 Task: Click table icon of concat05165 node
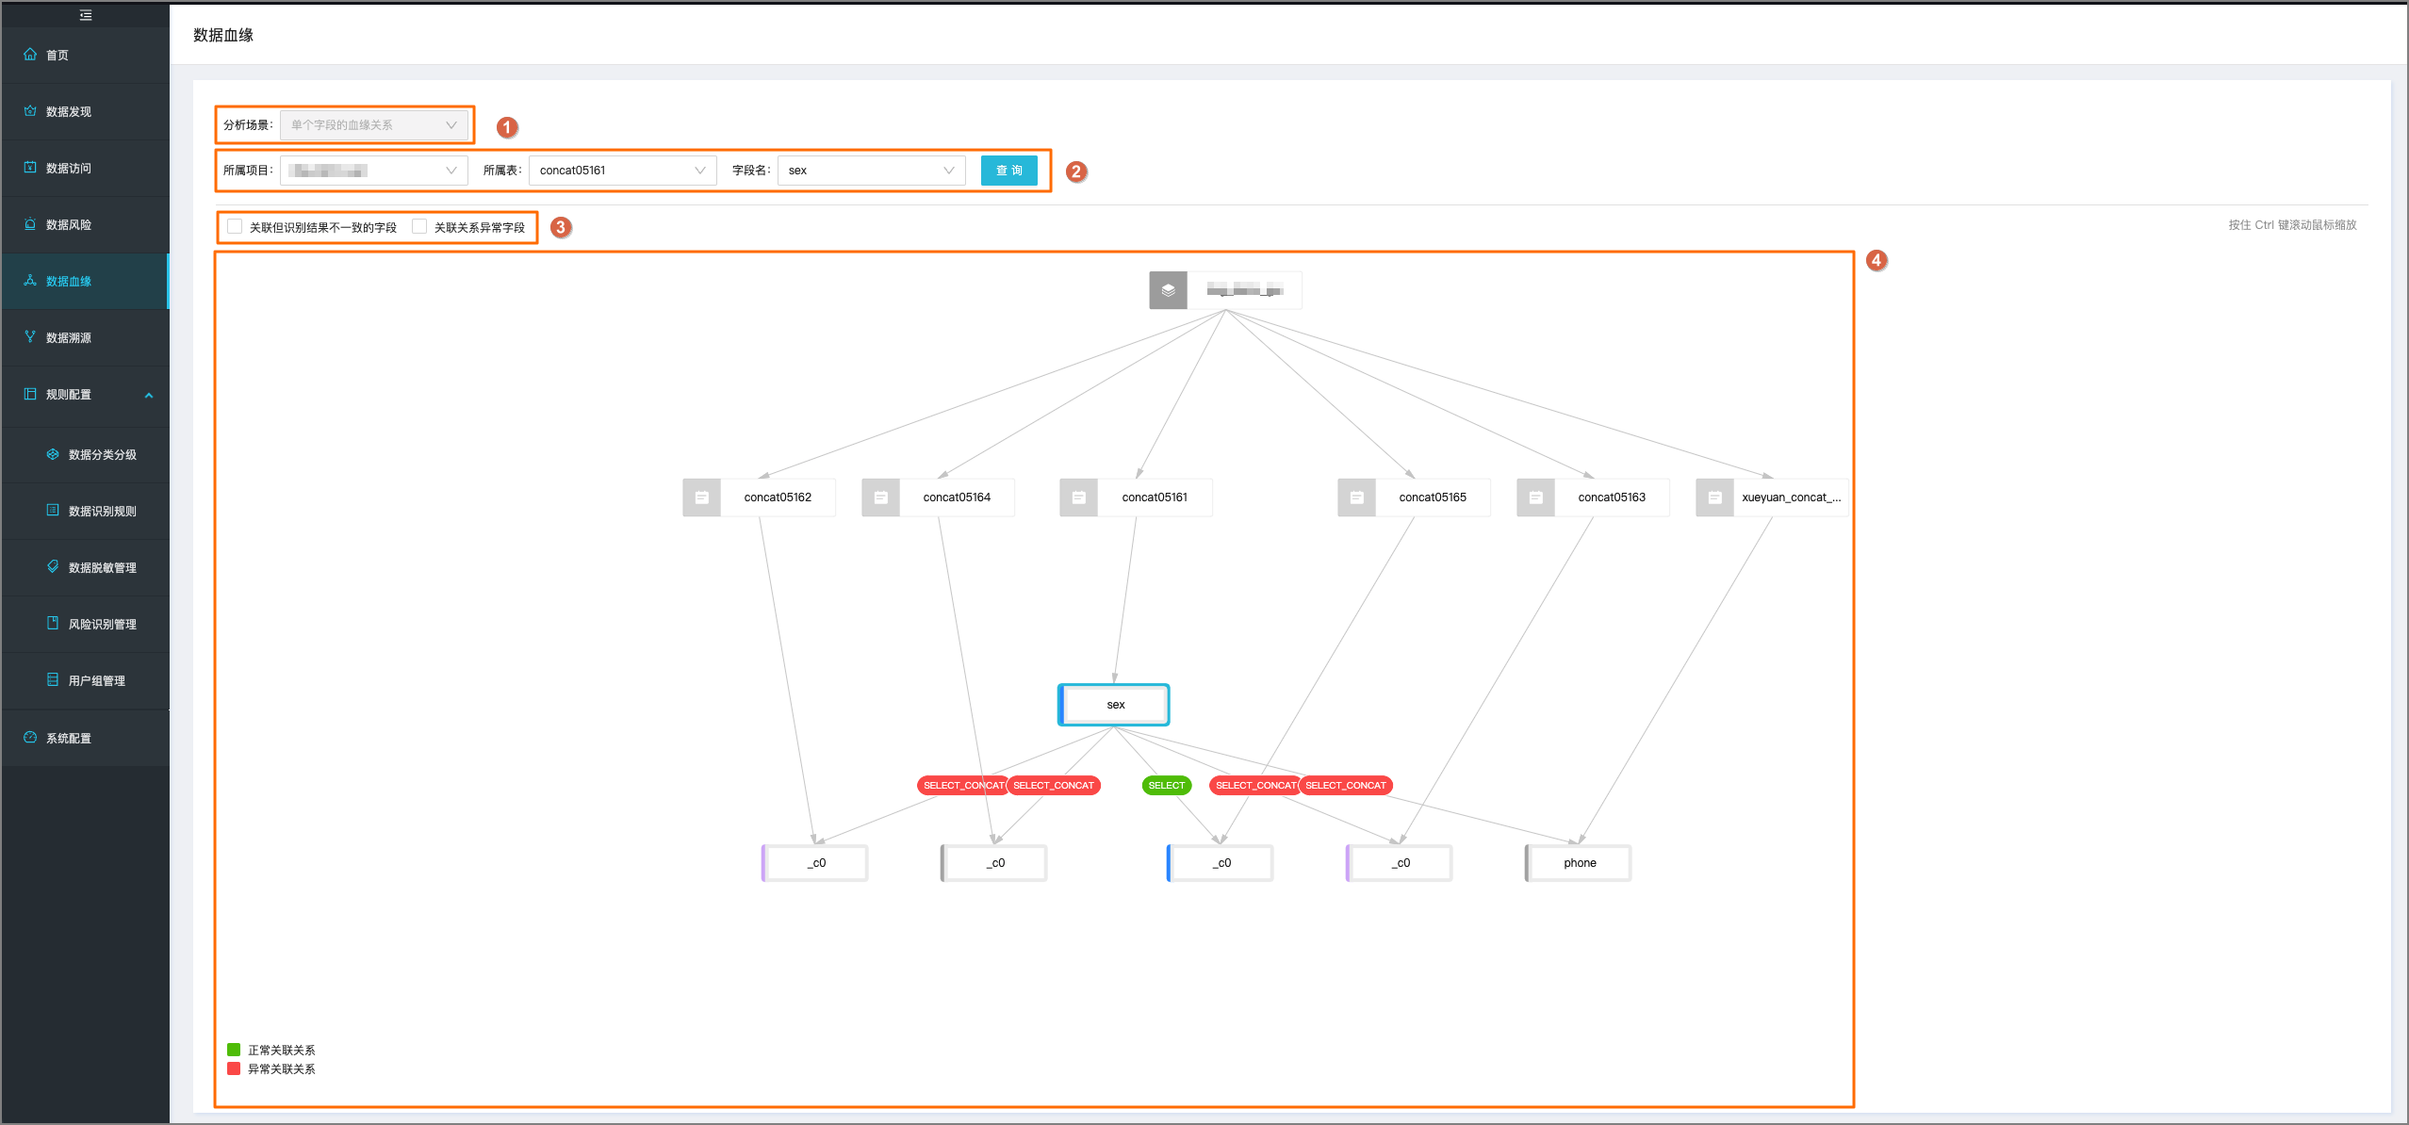click(x=1357, y=497)
